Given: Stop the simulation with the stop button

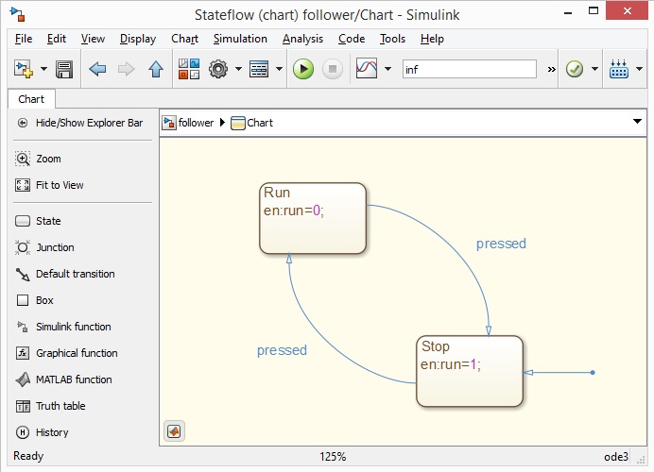Looking at the screenshot, I should click(x=333, y=69).
